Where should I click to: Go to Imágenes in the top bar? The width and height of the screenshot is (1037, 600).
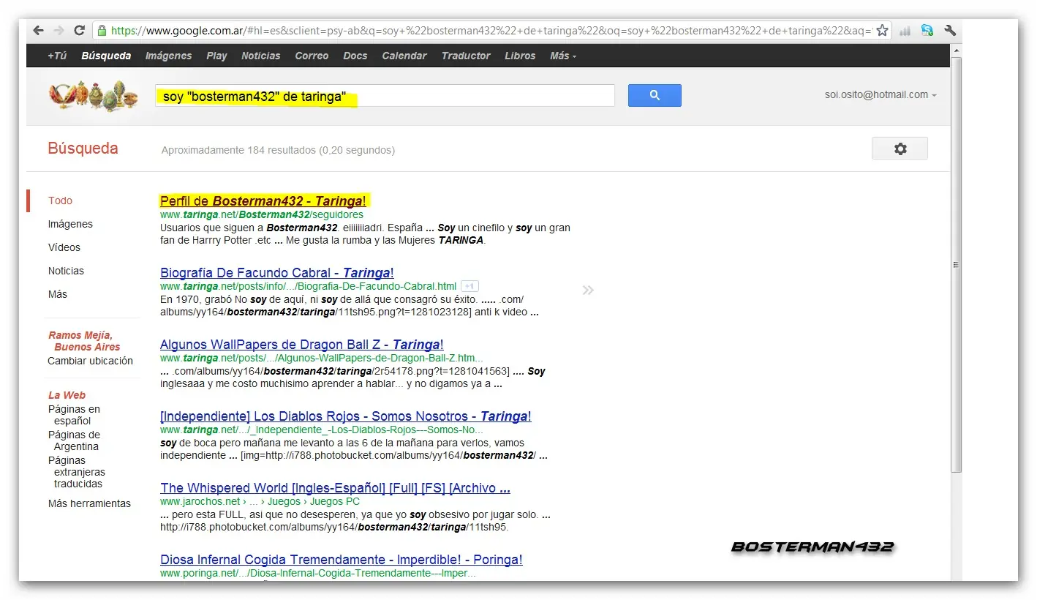pos(168,56)
